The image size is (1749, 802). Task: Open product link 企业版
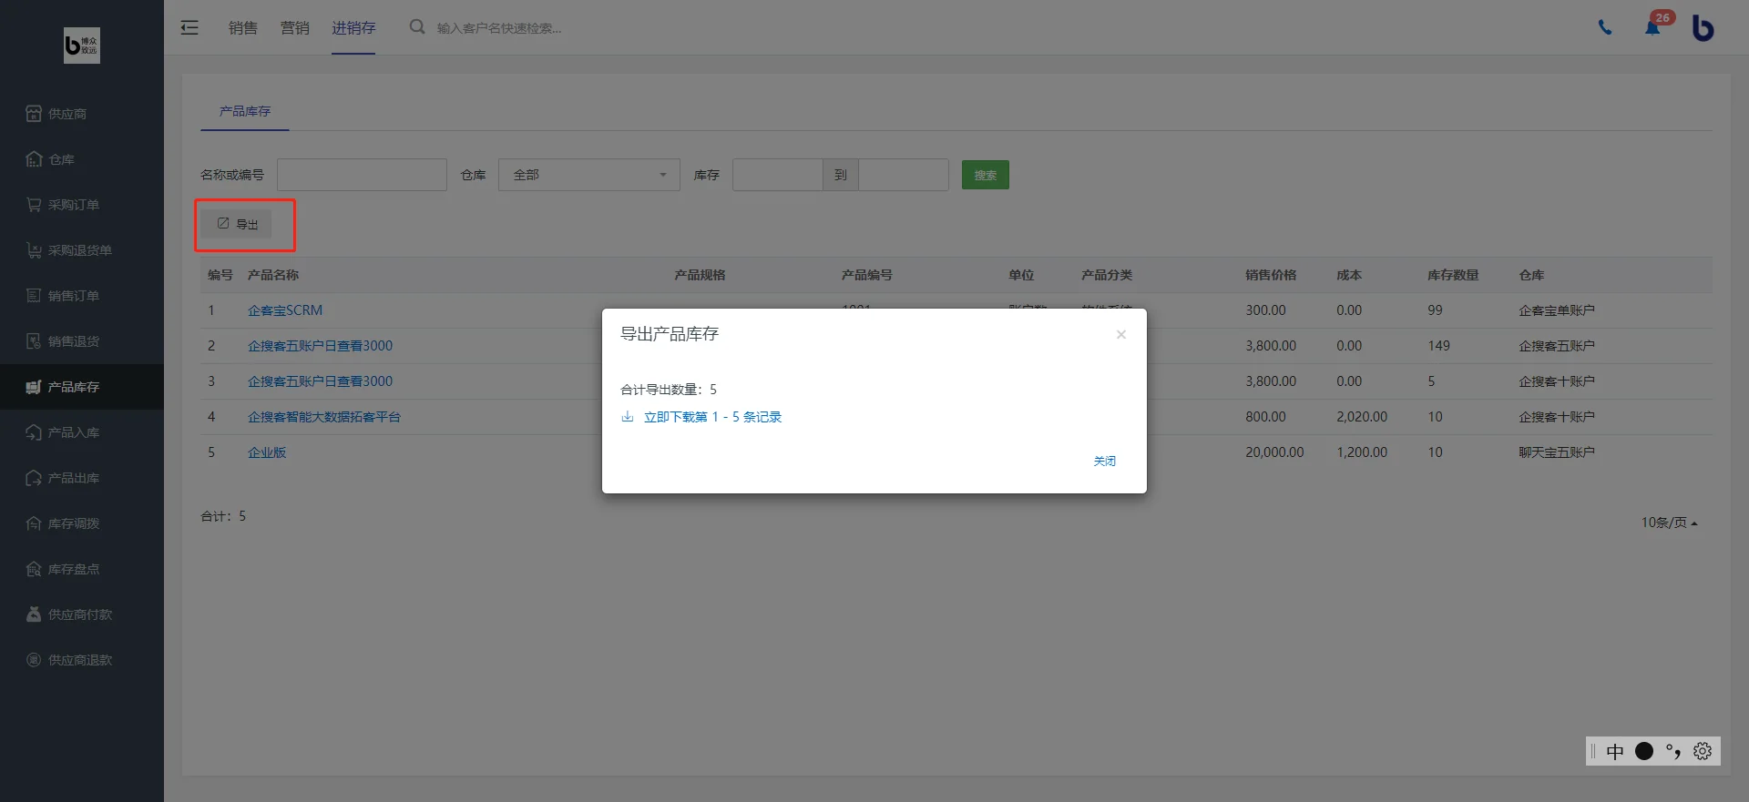point(267,452)
